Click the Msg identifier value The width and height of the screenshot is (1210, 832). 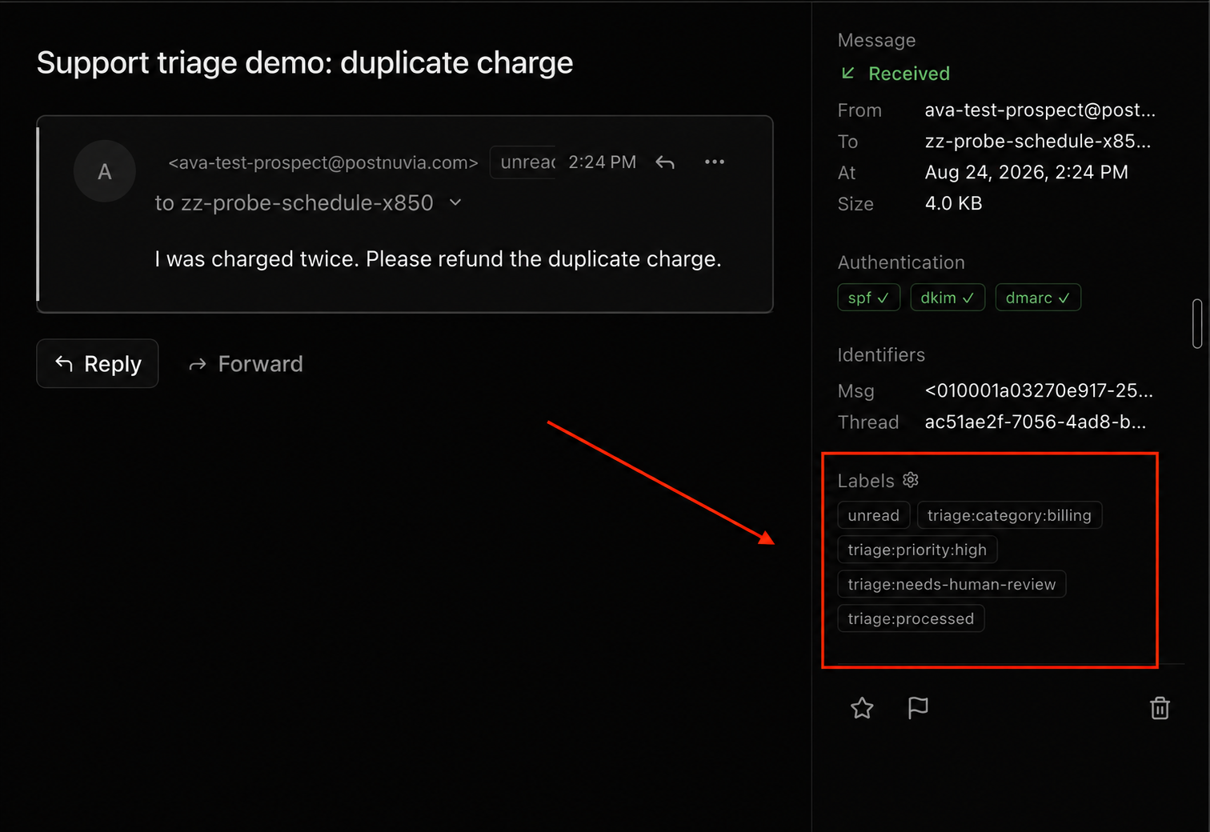pyautogui.click(x=1039, y=390)
